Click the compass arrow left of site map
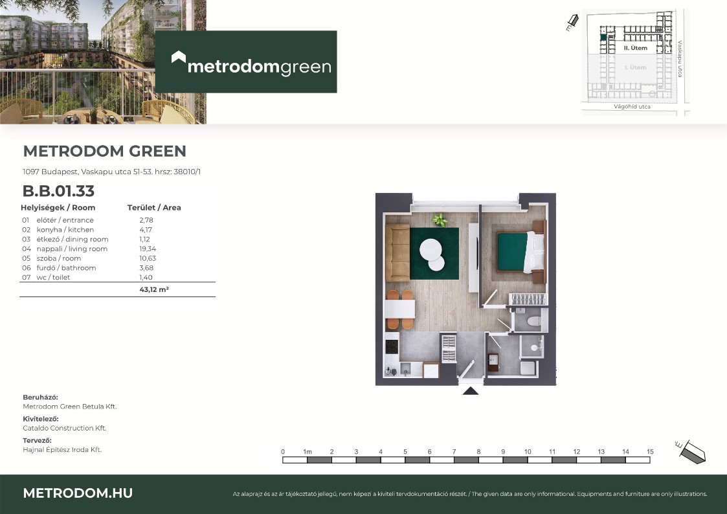Image resolution: width=727 pixels, height=514 pixels. click(x=571, y=23)
